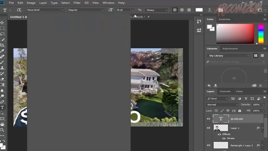Select the Quick Selection tool
This screenshot has height=151, width=268.
(x=2, y=39)
